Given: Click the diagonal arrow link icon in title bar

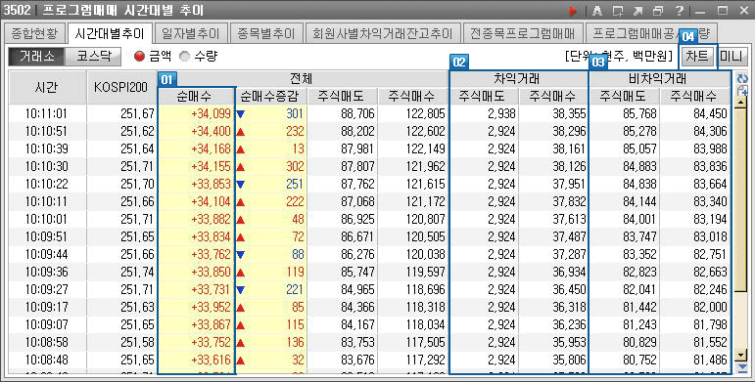Looking at the screenshot, I should pyautogui.click(x=638, y=10).
